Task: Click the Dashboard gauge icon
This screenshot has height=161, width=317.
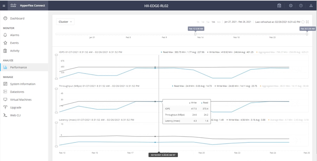Action: [6, 18]
